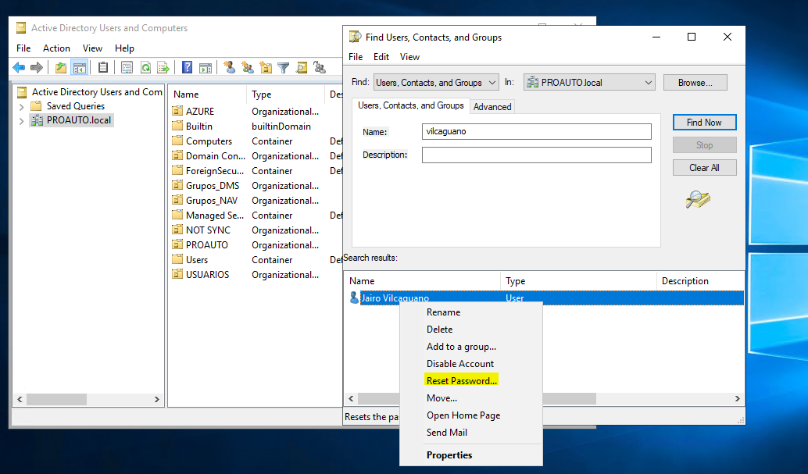The width and height of the screenshot is (808, 474).
Task: Click the Forward arrow in ADUC toolbar
Action: [37, 67]
